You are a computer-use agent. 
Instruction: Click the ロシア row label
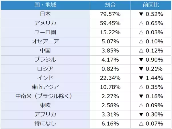click(x=45, y=69)
